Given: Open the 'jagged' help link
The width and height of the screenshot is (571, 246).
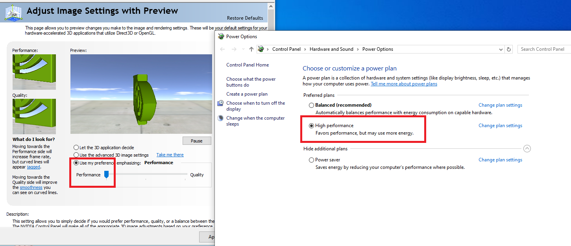Looking at the screenshot, I should coord(33,167).
